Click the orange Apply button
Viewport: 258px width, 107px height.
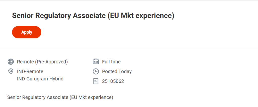coord(26,32)
